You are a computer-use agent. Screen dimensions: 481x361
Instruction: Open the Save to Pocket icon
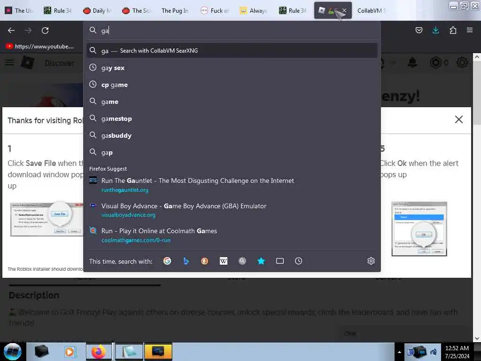419,30
